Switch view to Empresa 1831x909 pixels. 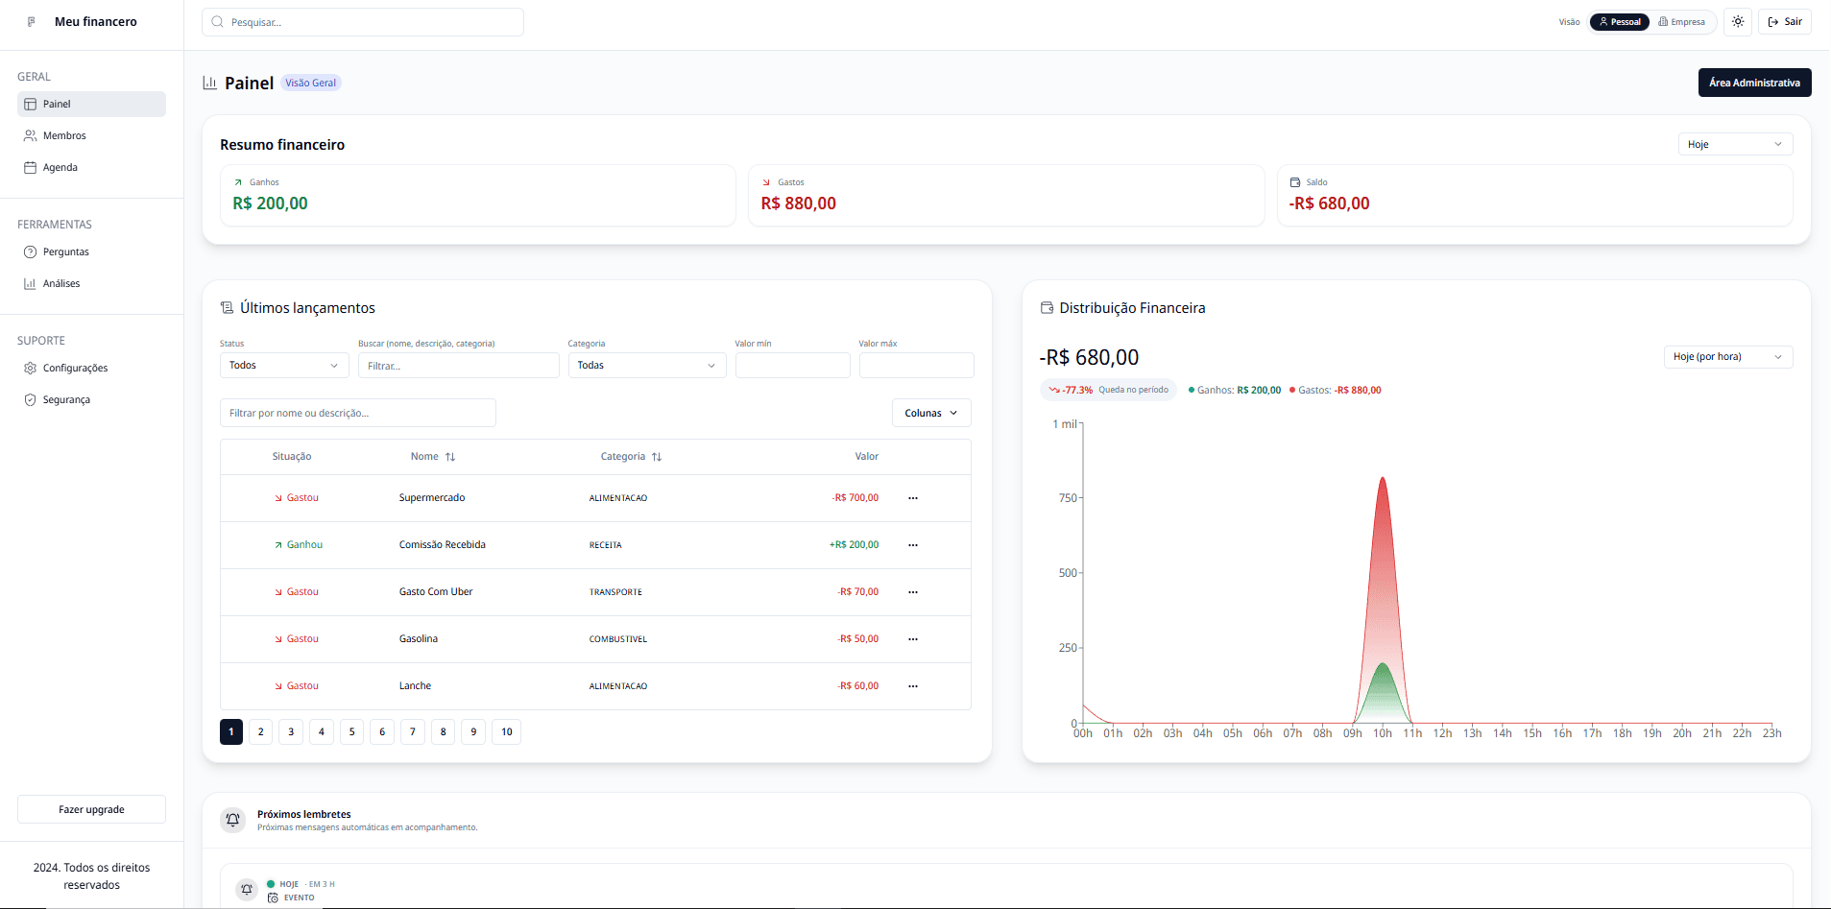(1681, 22)
